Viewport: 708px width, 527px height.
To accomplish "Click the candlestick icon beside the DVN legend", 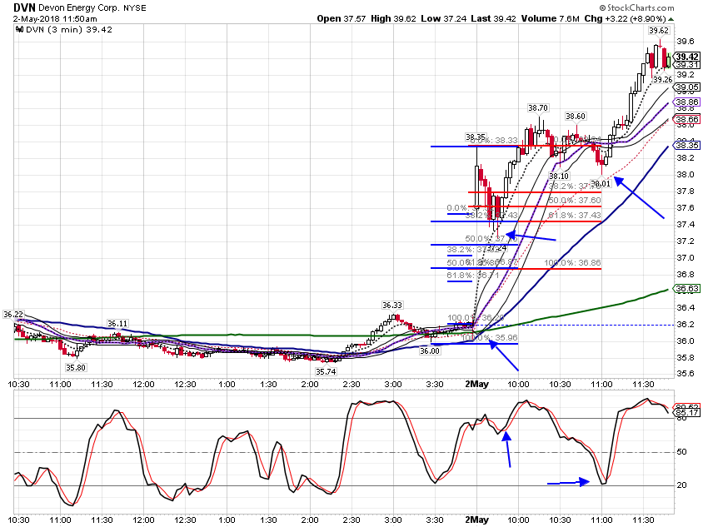I will pos(19,30).
